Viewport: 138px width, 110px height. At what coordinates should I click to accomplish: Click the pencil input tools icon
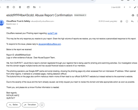pos(135,7)
